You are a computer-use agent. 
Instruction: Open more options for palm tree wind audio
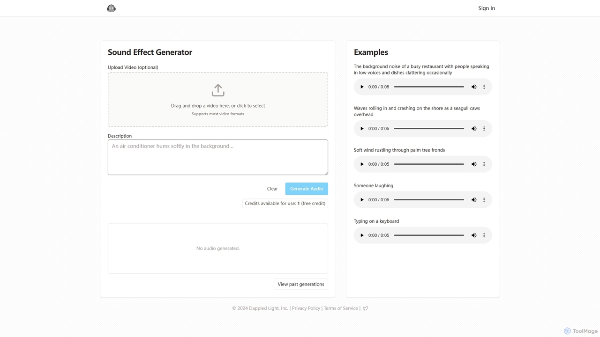tap(484, 164)
